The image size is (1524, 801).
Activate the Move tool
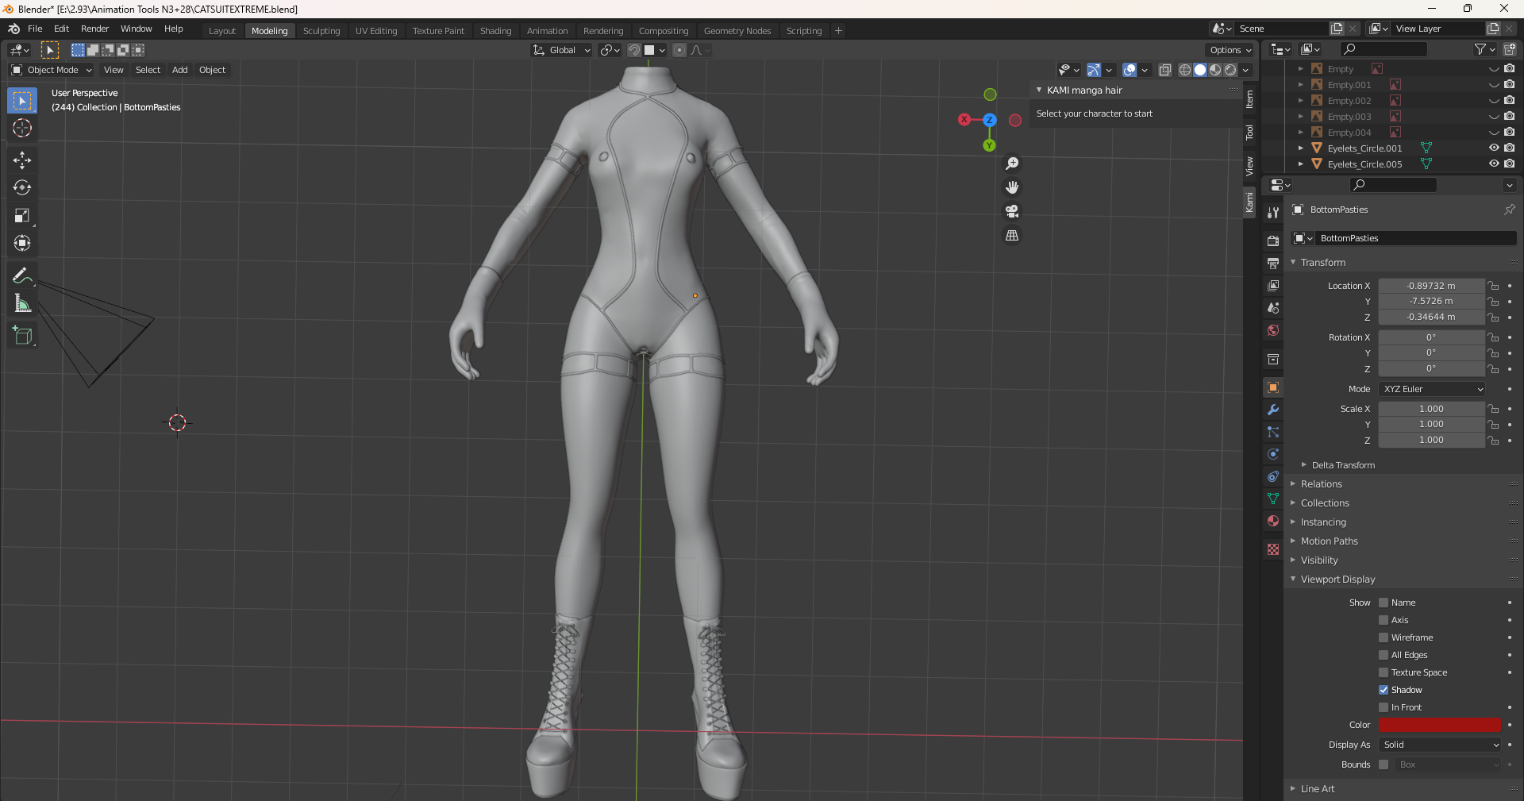(22, 160)
